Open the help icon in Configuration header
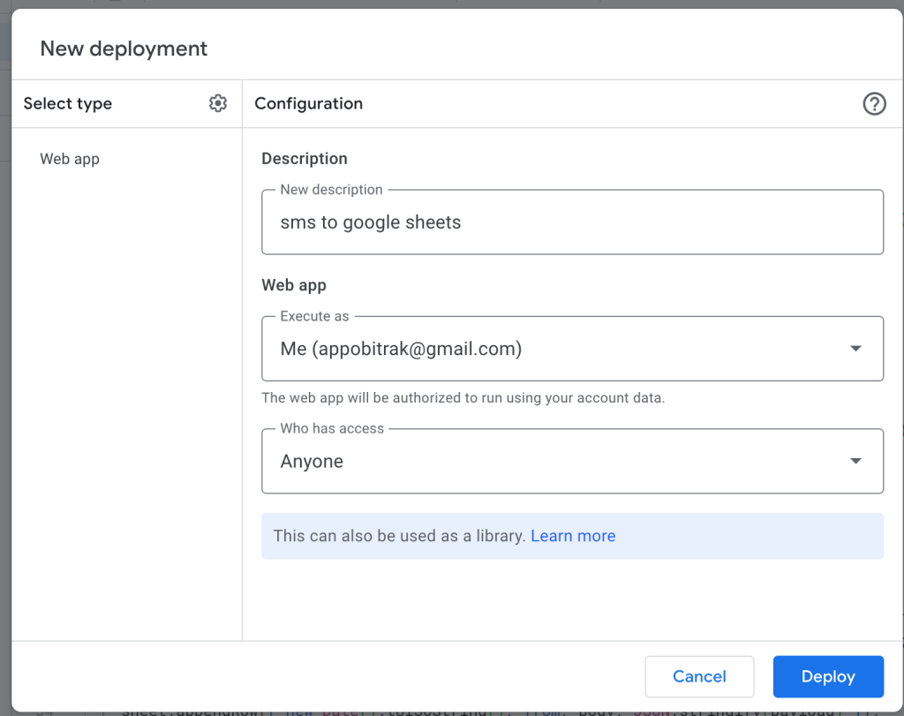The height and width of the screenshot is (716, 904). coord(873,104)
